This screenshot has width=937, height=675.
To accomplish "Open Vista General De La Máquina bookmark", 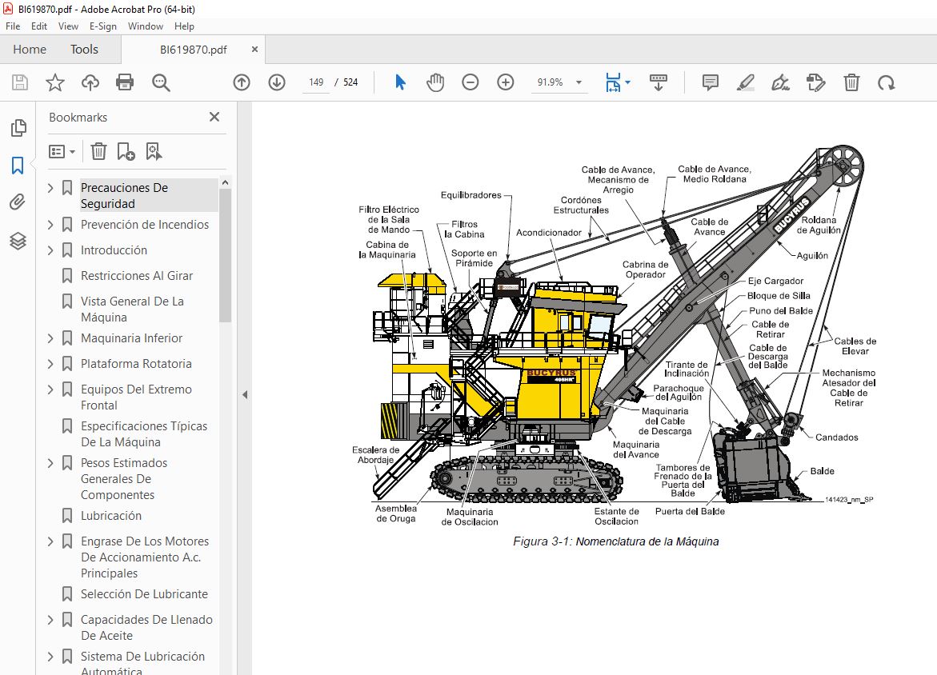I will pyautogui.click(x=132, y=310).
